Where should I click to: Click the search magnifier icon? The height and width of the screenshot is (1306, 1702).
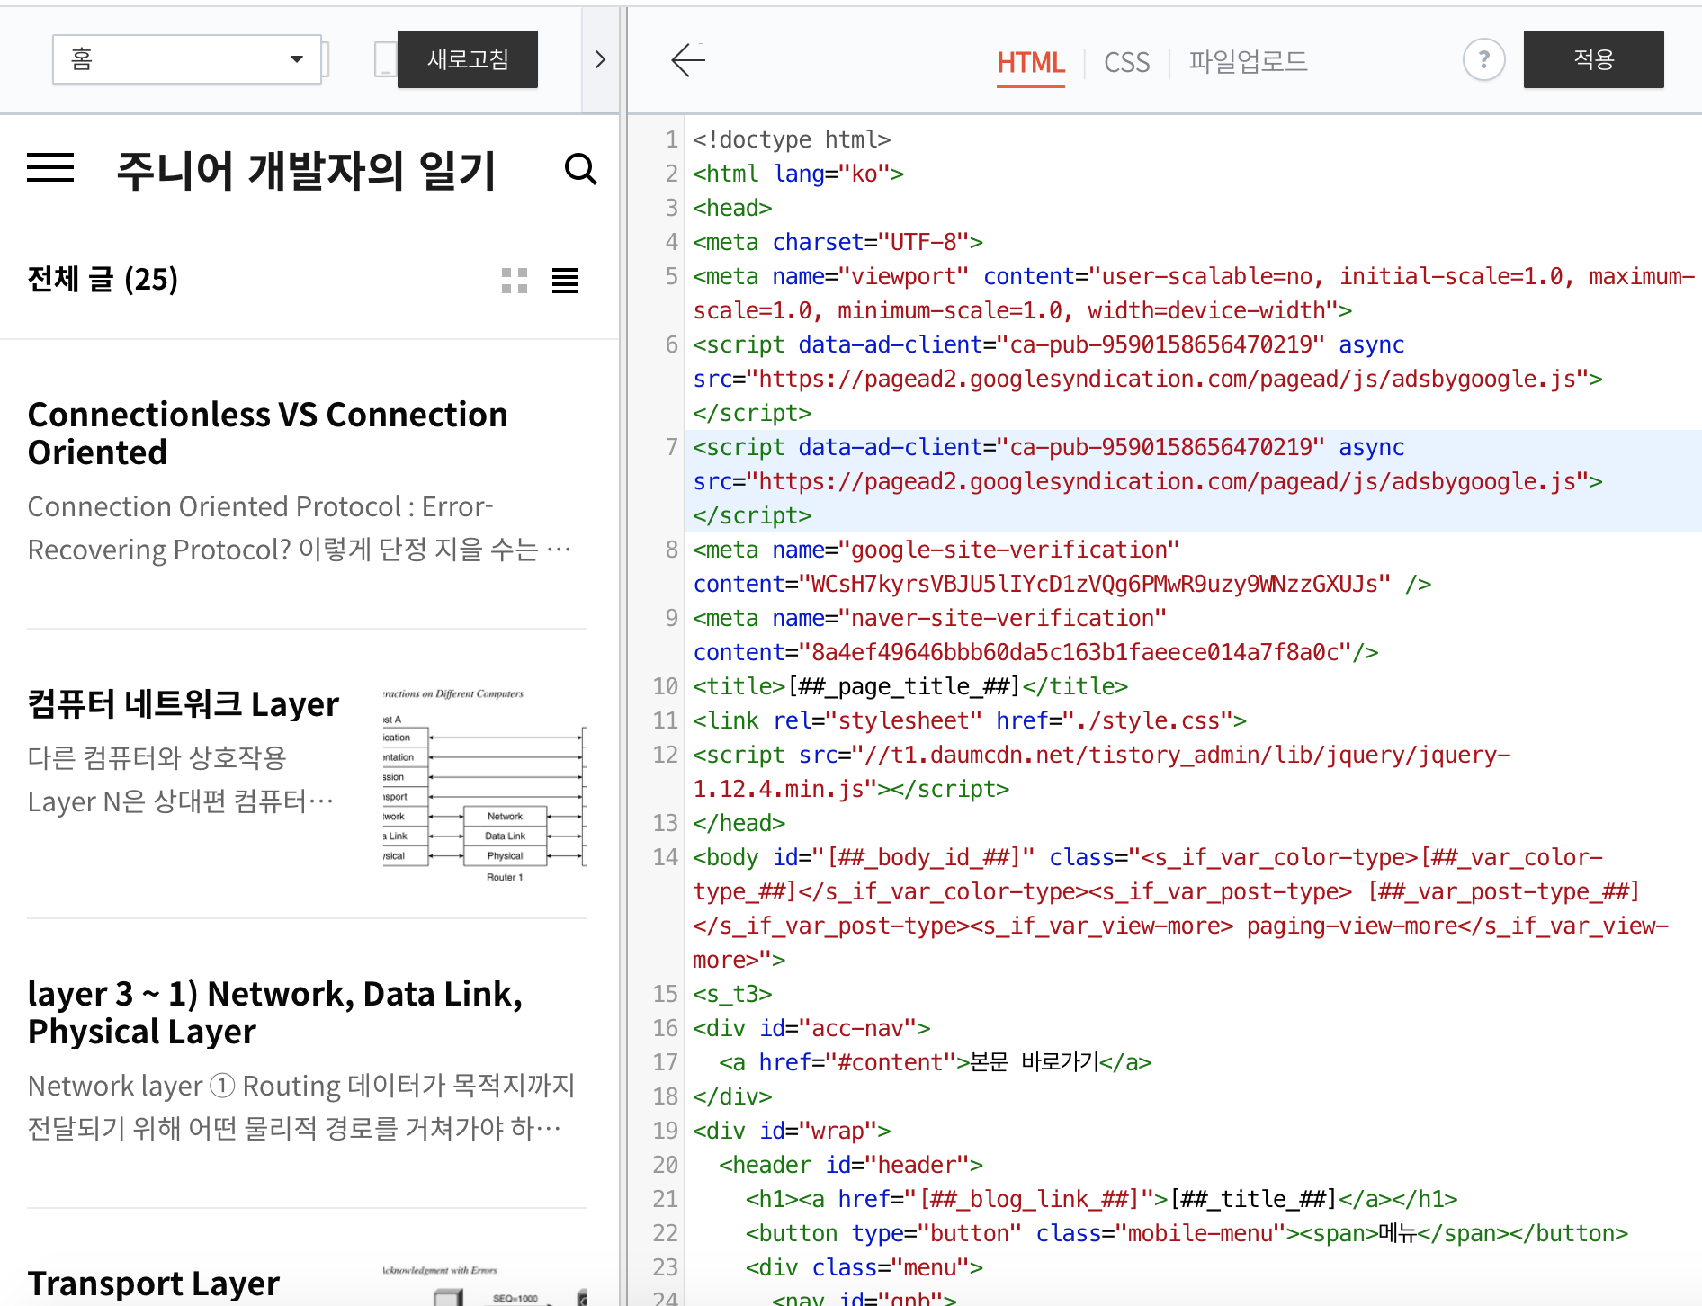click(x=580, y=168)
